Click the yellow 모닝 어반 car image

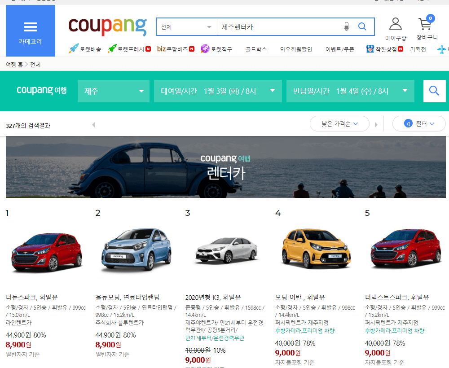coord(316,248)
